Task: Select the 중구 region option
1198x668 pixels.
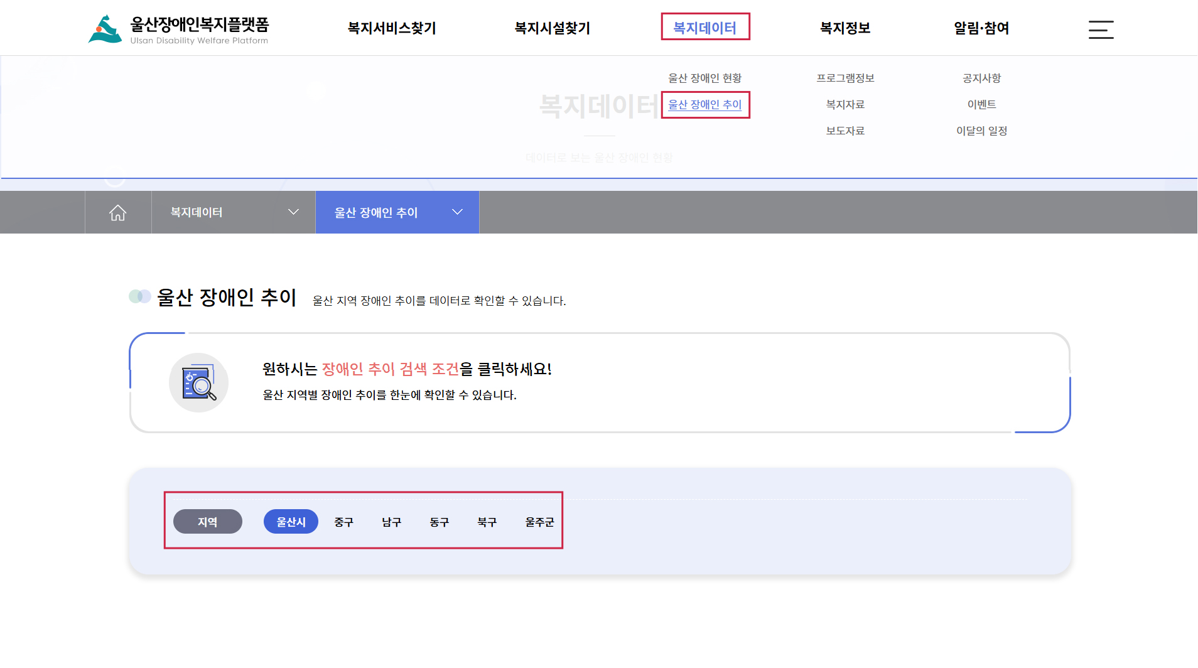Action: click(343, 522)
